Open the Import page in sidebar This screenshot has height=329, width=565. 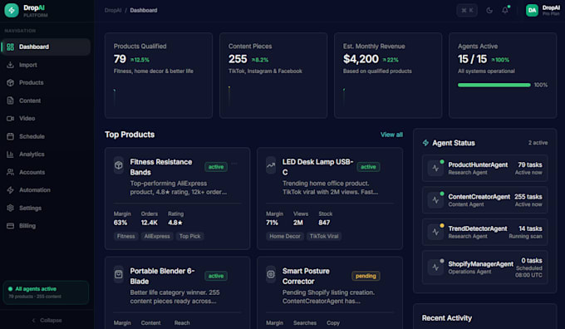tap(46, 65)
